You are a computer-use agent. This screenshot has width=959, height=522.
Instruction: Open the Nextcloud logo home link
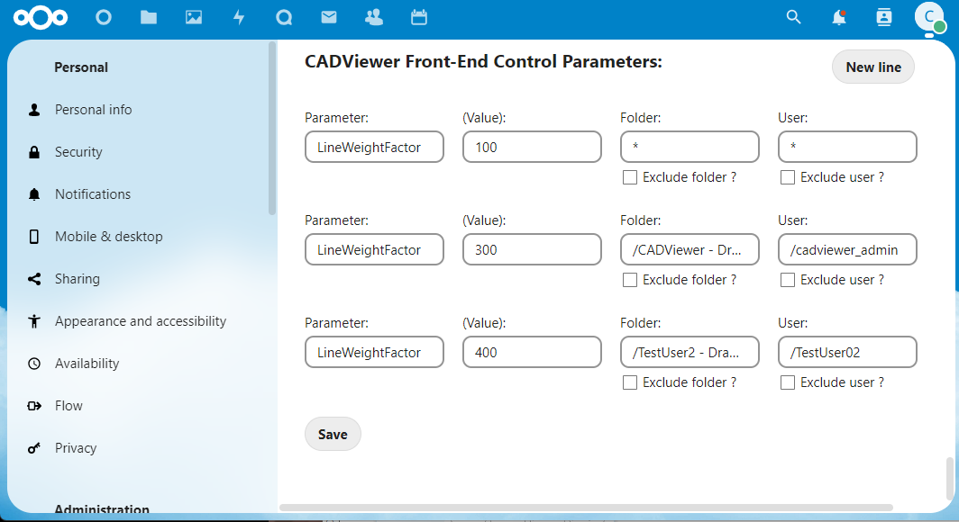click(41, 18)
